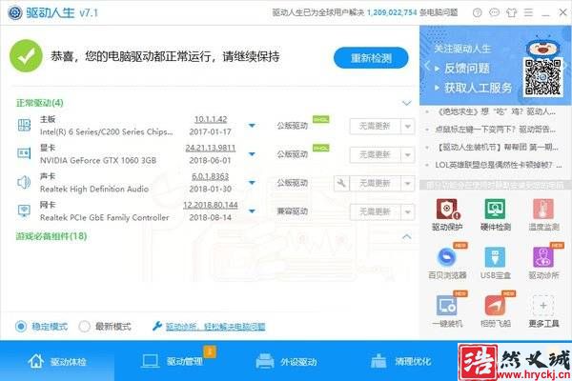Screen dimensions: 572x381
Task: Open the skin (shirt) icon in title bar
Action: pos(511,12)
